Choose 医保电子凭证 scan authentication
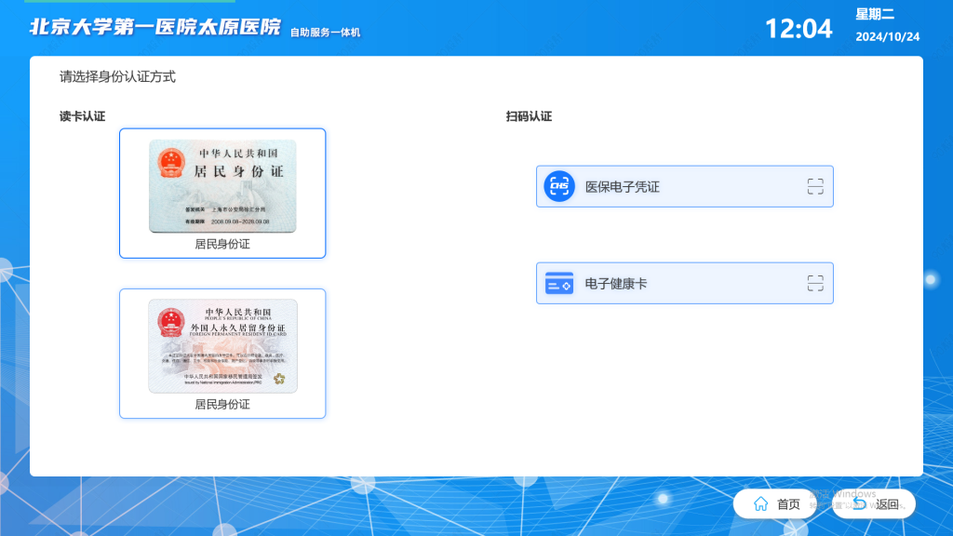Screen dimensions: 953x536 pyautogui.click(x=684, y=186)
